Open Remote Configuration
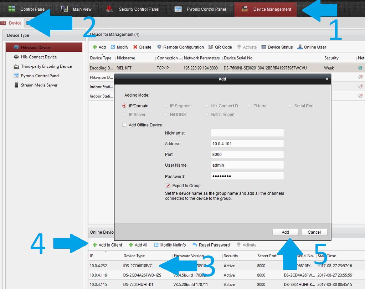Image resolution: width=365 pixels, height=289 pixels. point(180,47)
